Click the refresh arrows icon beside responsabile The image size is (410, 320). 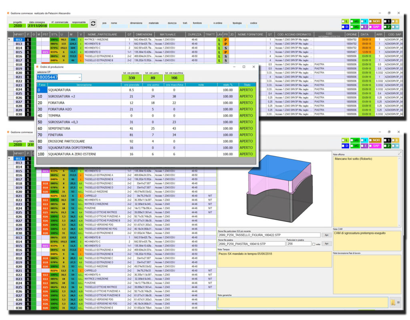pos(93,24)
